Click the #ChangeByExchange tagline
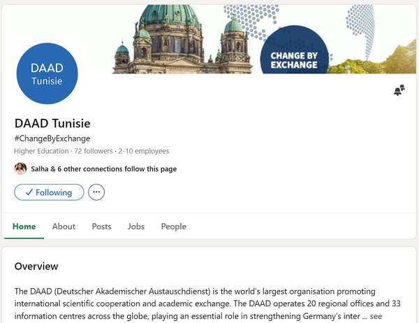Viewport: 419px width, 323px height. pyautogui.click(x=52, y=138)
